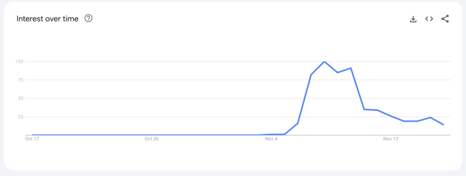This screenshot has width=466, height=176.
Task: Open the embed code icon
Action: pyautogui.click(x=429, y=19)
